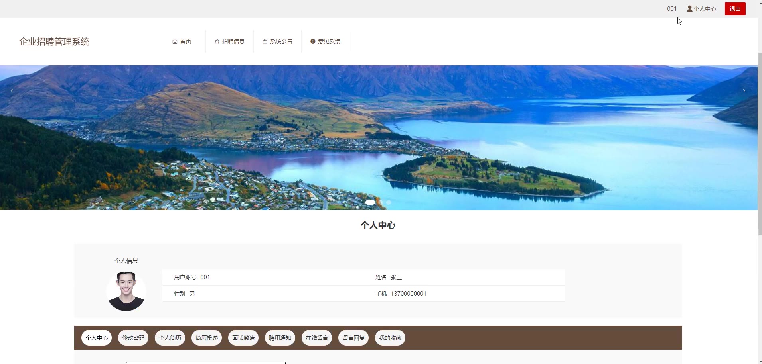The width and height of the screenshot is (762, 364).
Task: Switch to the 修改密码 tab
Action: pyautogui.click(x=133, y=338)
